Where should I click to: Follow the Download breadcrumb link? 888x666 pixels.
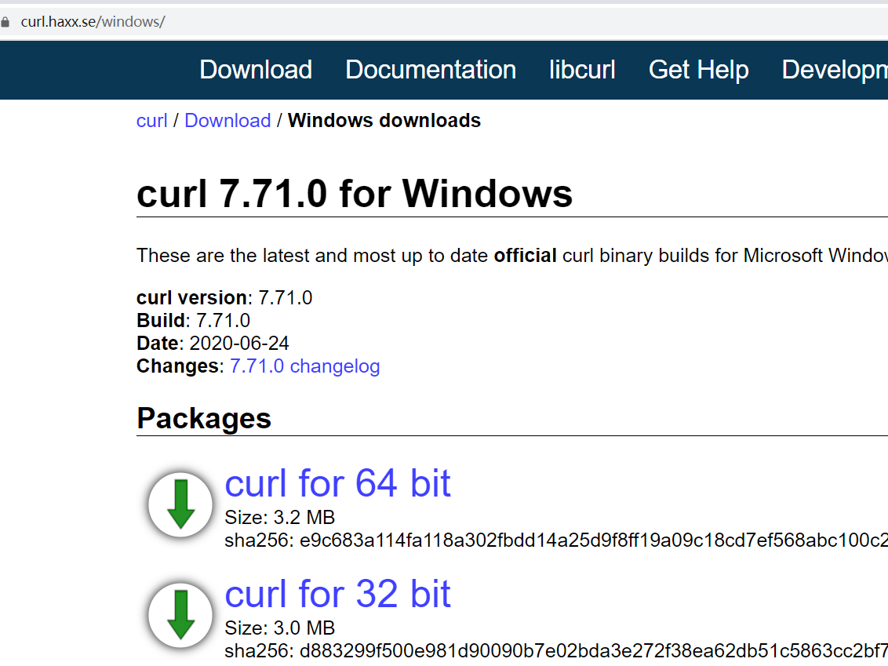tap(227, 121)
